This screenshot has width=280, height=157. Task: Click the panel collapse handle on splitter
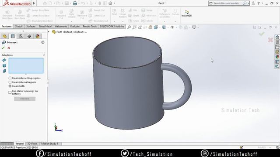click(48, 83)
